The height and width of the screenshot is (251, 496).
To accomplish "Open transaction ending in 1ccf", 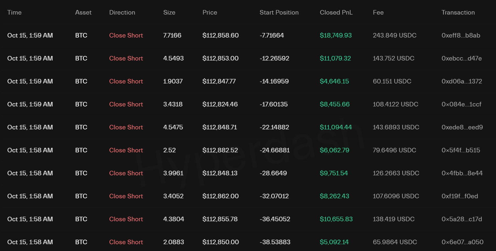I will (x=461, y=104).
